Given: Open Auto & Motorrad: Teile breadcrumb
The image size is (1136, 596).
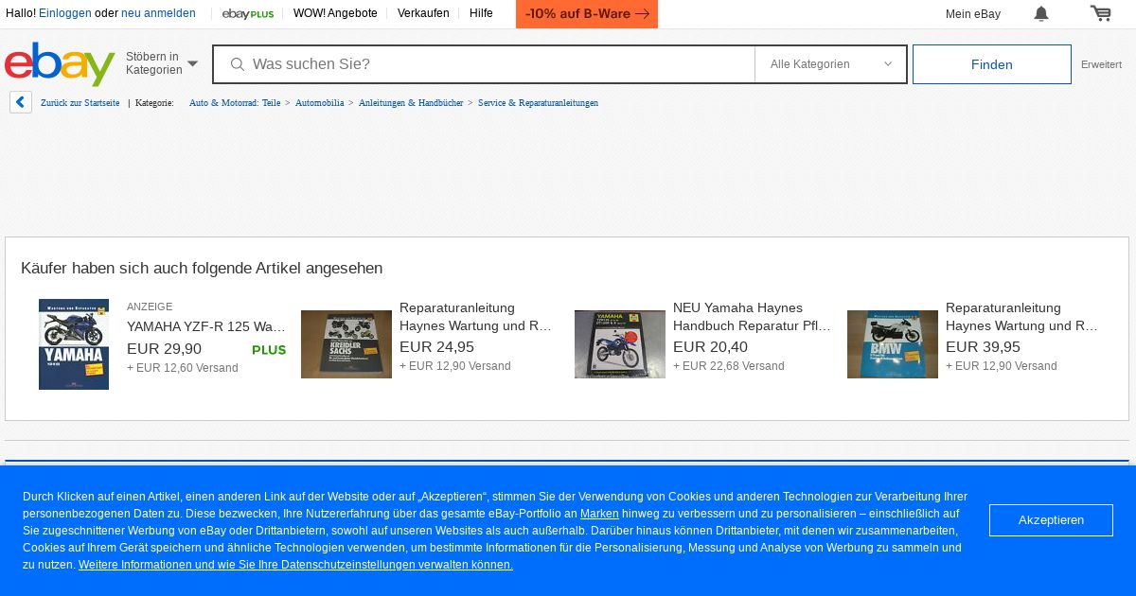Looking at the screenshot, I should coord(235,102).
